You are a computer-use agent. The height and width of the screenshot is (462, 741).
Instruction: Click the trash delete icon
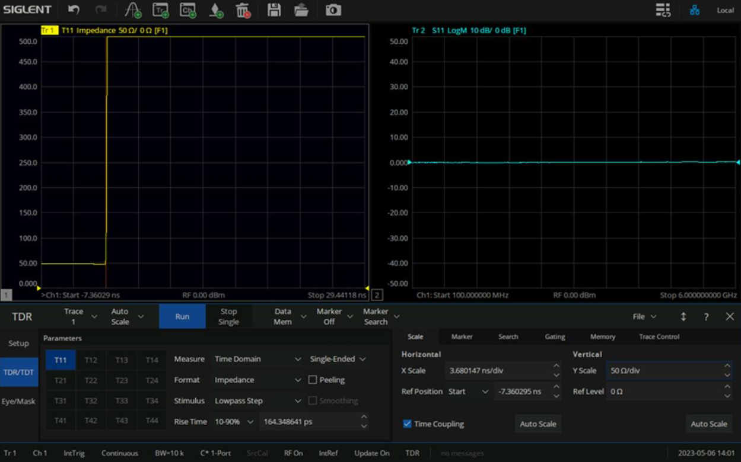[243, 10]
